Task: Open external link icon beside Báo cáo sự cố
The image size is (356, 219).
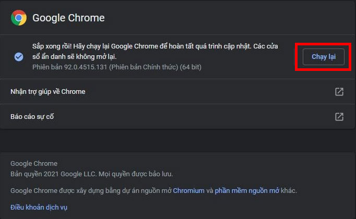Action: pyautogui.click(x=339, y=117)
